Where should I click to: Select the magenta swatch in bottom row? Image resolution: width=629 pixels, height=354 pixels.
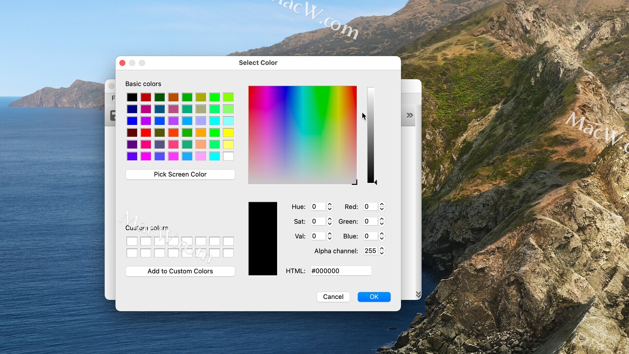pyautogui.click(x=146, y=156)
